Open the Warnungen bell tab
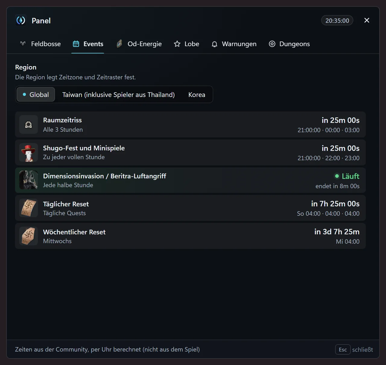 point(234,44)
